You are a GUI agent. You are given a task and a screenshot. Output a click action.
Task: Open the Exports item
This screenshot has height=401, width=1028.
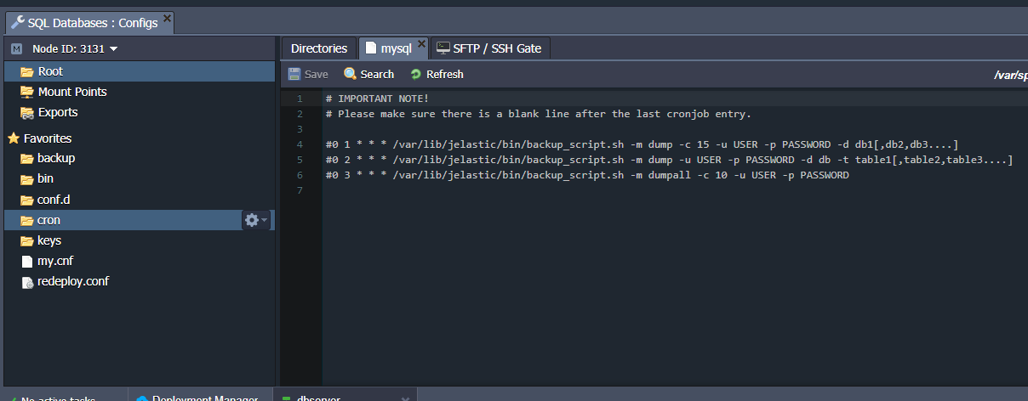pos(57,112)
